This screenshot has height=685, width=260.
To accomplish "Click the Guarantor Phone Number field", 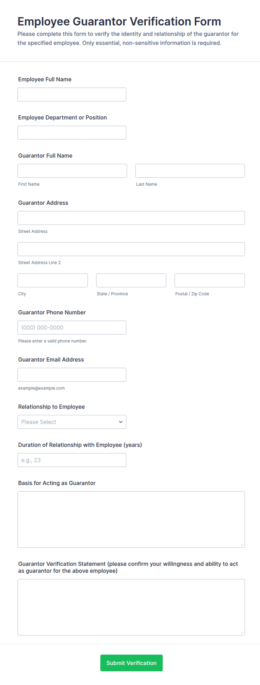I will (x=72, y=327).
